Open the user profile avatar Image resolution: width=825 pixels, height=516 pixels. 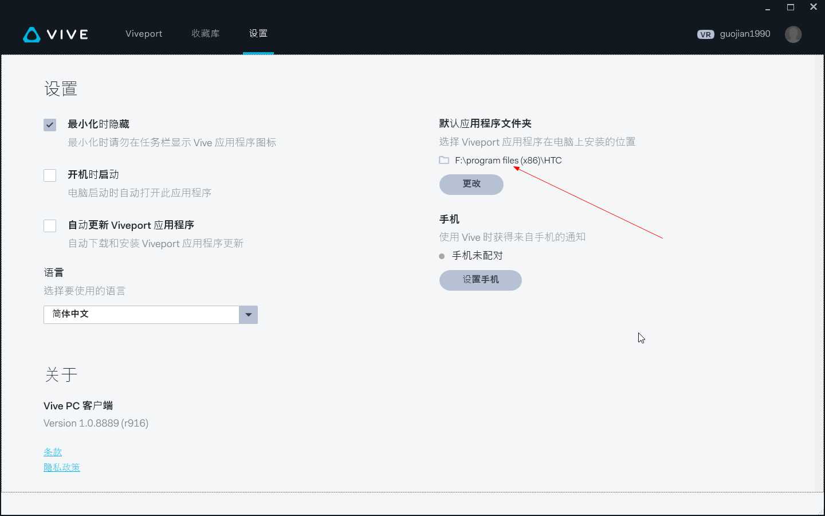click(x=793, y=34)
